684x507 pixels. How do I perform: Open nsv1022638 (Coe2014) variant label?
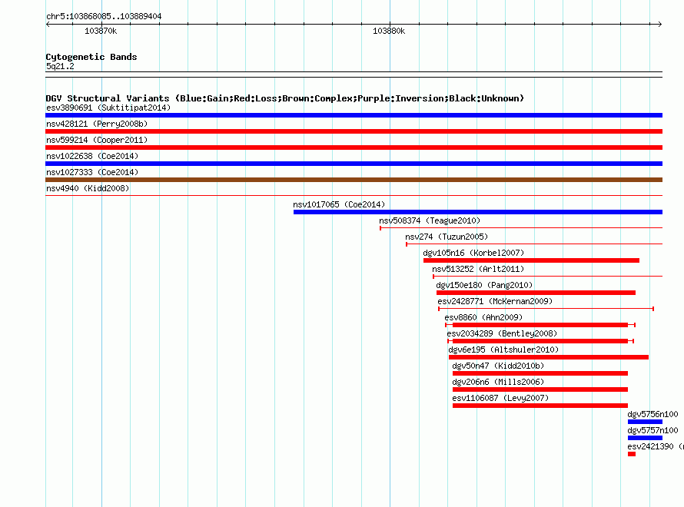tap(92, 156)
